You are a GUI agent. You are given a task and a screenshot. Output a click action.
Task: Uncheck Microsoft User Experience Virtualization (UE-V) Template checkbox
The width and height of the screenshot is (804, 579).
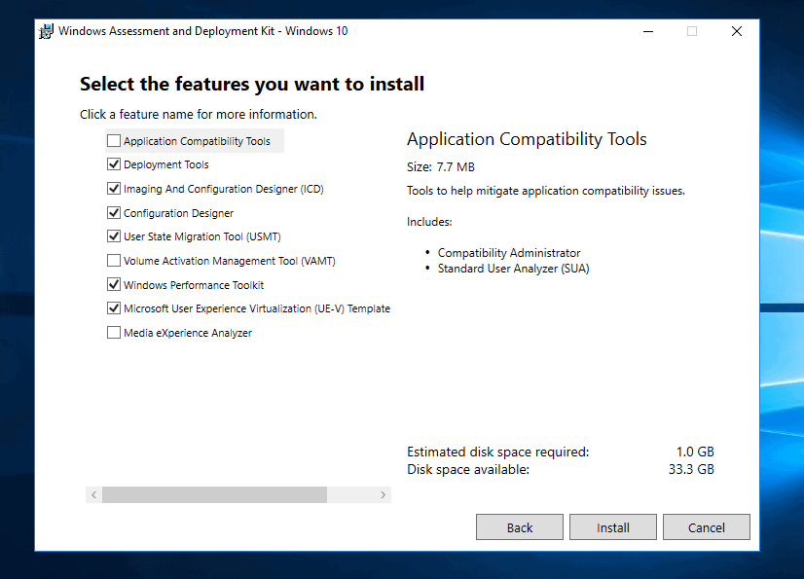[x=114, y=308]
